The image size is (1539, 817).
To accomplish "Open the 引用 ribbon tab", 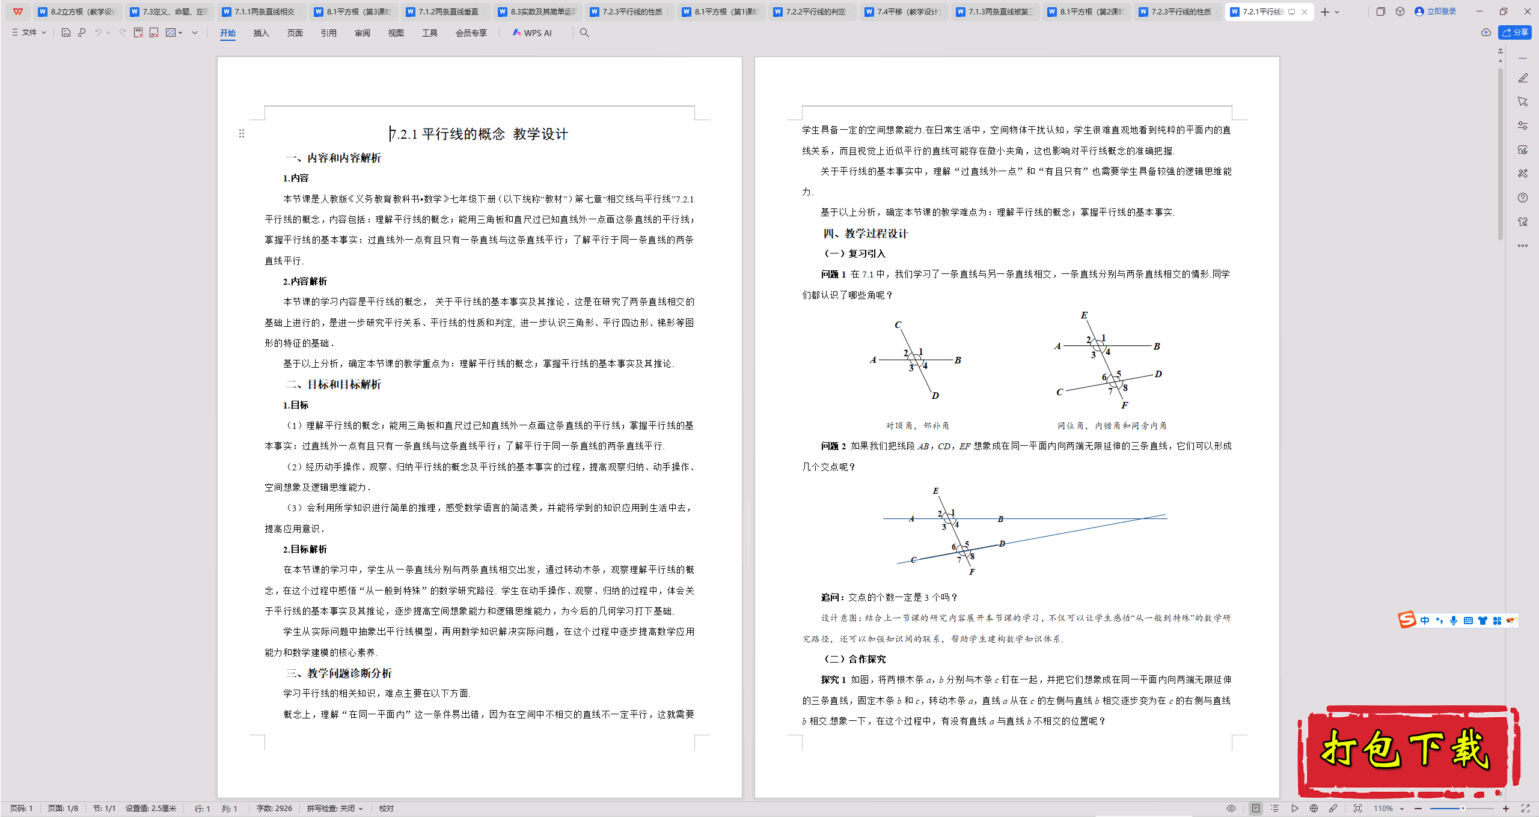I will coord(328,33).
